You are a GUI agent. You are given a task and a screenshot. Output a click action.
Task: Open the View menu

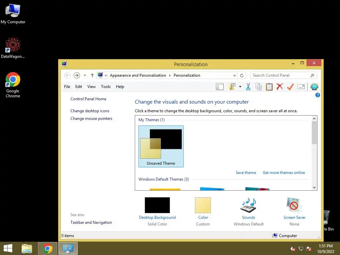[91, 87]
